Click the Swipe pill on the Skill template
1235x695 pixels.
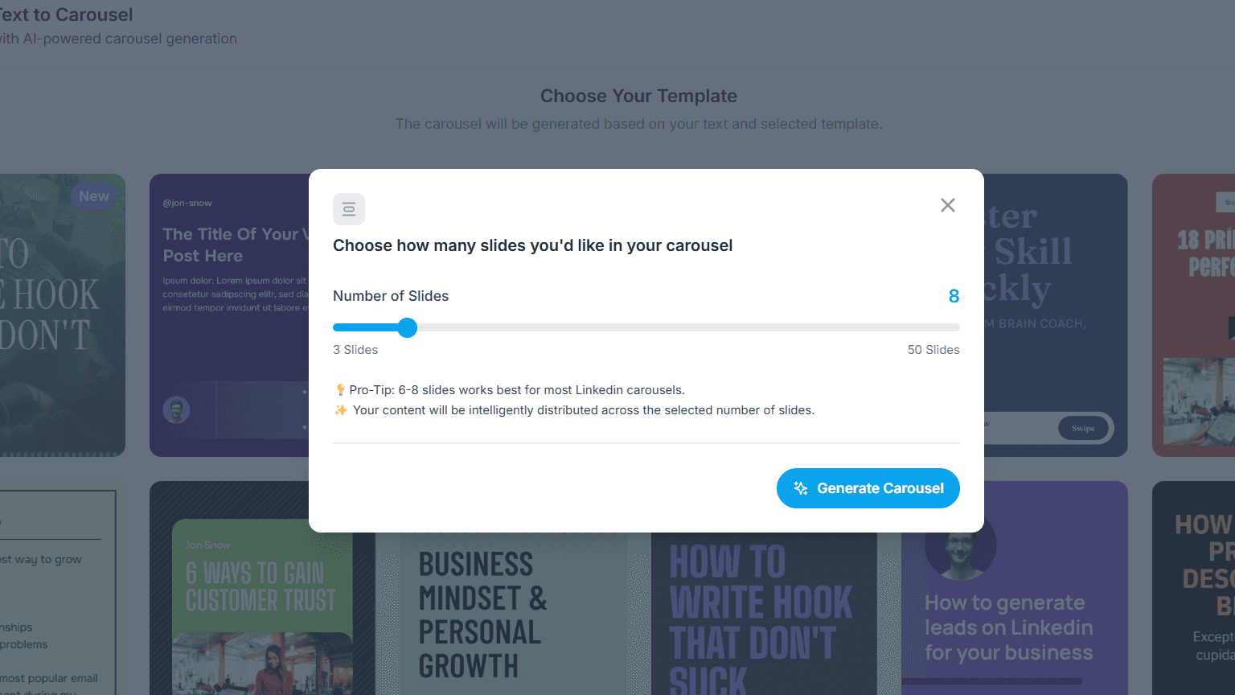click(1083, 428)
